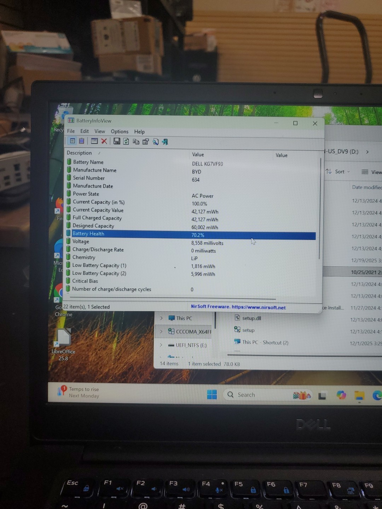
Task: Select the CCCOMA_X64FF drive tree item
Action: click(190, 332)
